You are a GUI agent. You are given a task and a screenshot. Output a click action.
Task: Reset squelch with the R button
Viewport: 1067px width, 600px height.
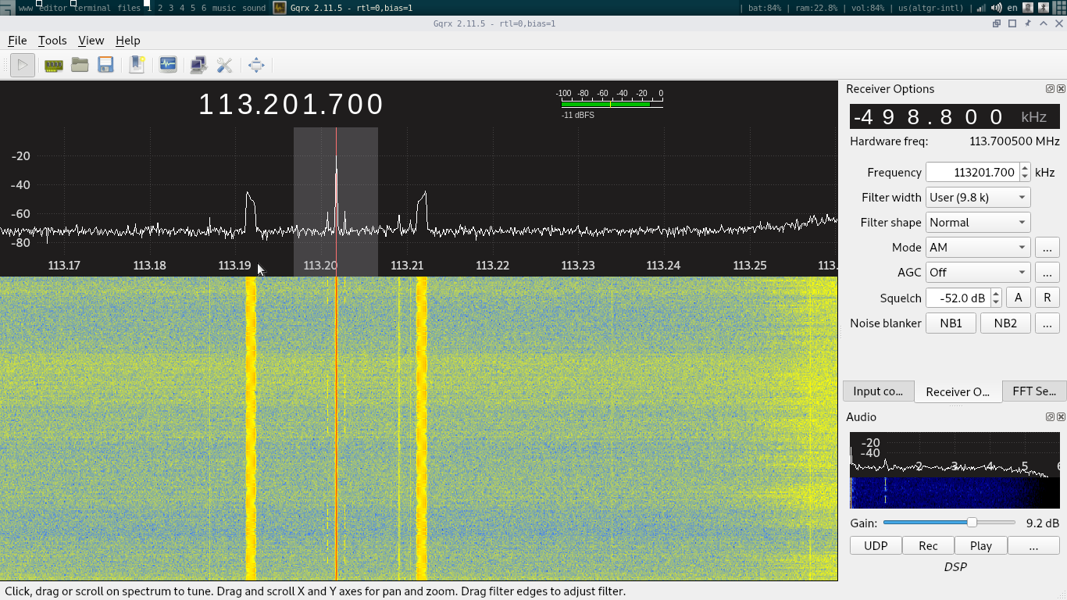(1046, 297)
